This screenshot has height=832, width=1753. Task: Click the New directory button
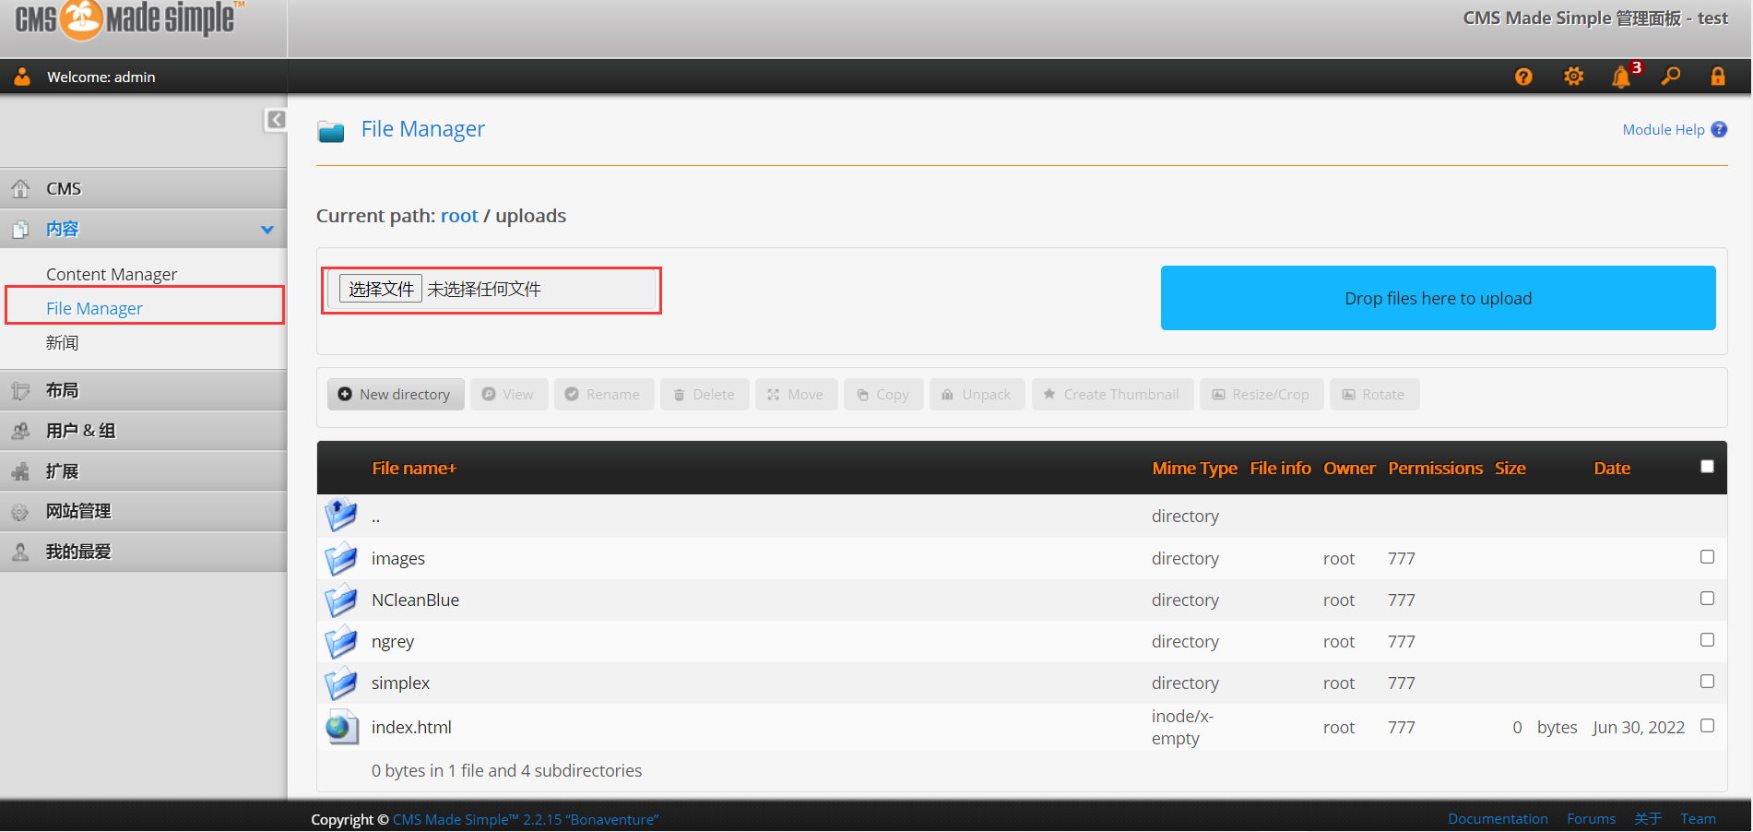click(x=396, y=394)
